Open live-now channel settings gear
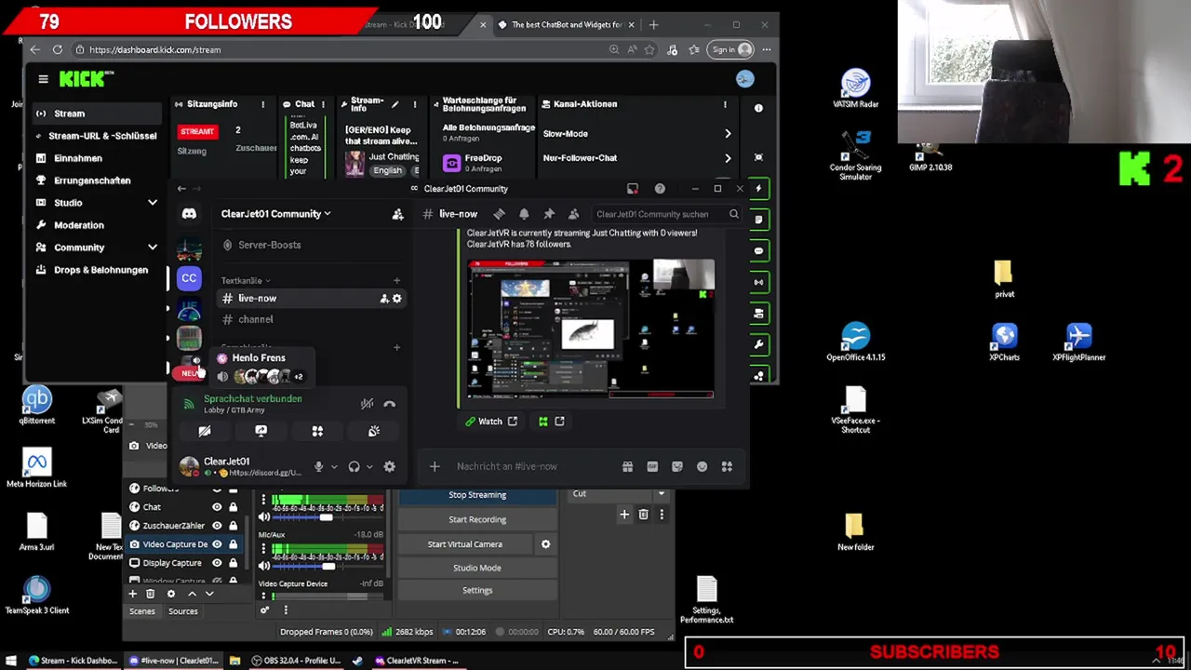 click(396, 299)
